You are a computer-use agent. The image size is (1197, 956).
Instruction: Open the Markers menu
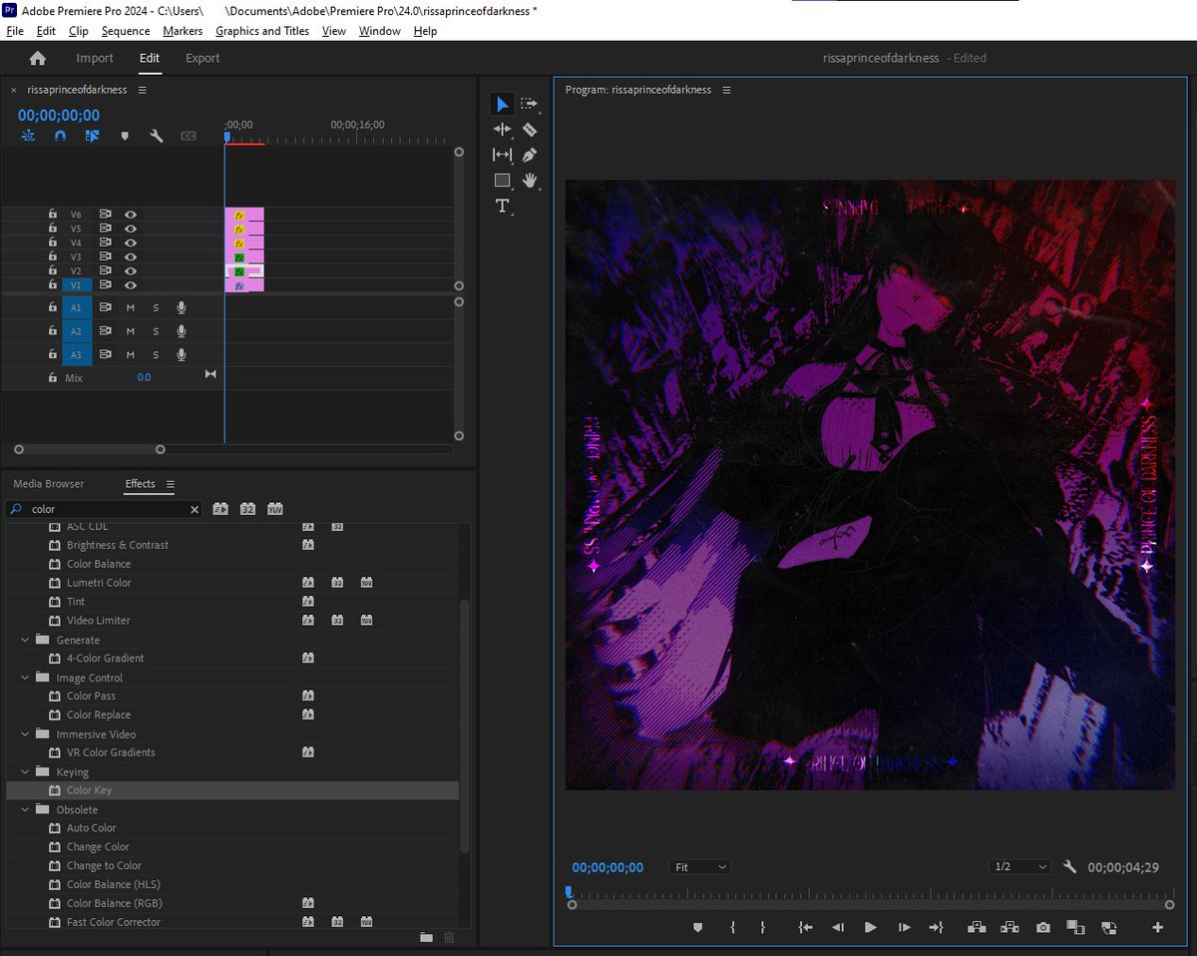tap(183, 31)
